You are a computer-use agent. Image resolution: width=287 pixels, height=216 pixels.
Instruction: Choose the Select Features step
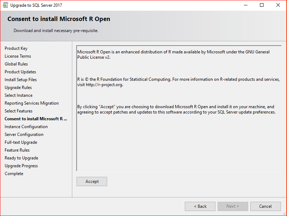[x=19, y=111]
